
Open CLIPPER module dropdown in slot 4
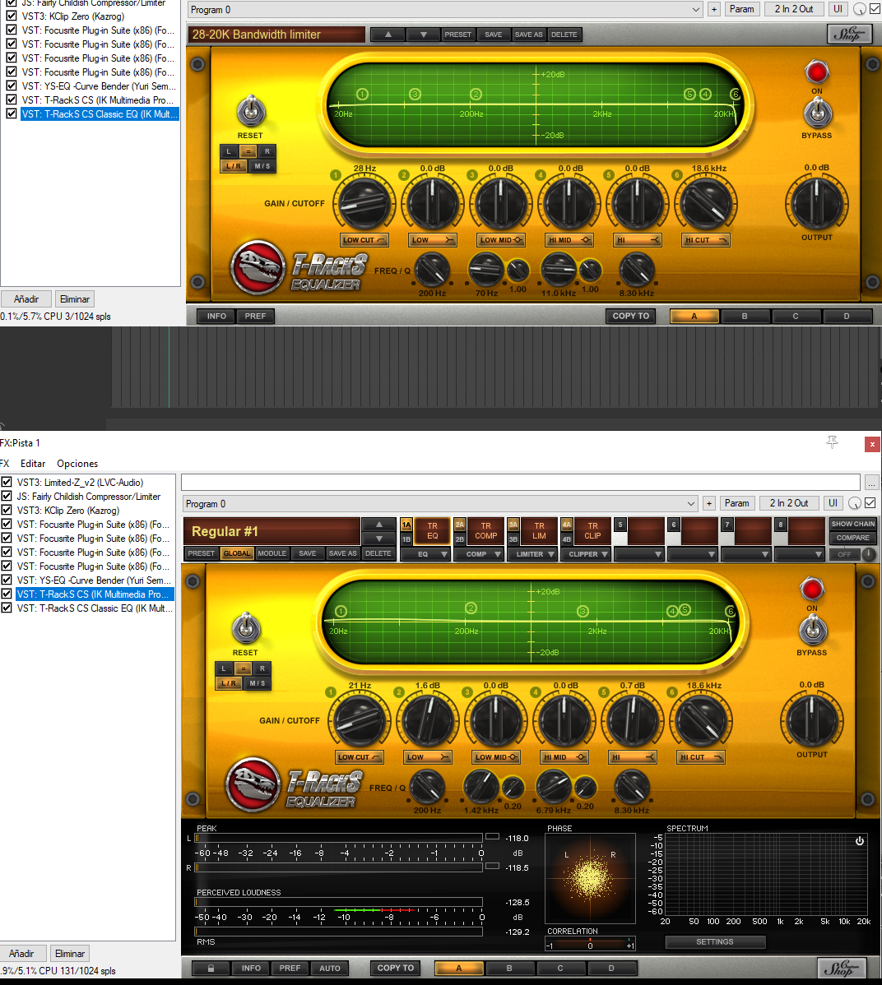tap(586, 554)
